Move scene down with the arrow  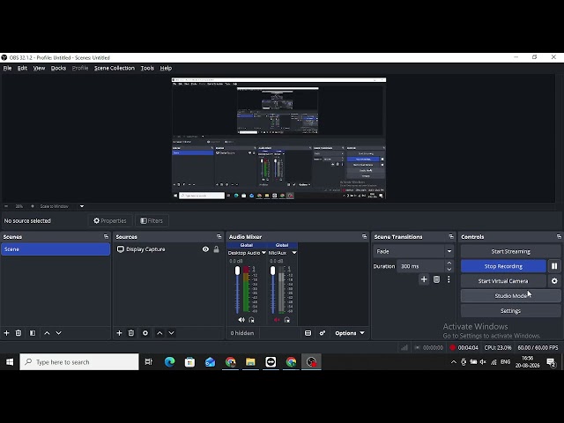click(59, 333)
